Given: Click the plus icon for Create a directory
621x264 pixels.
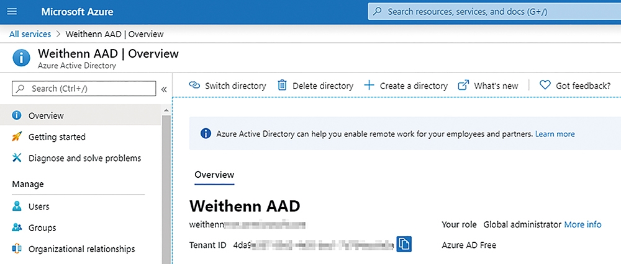Looking at the screenshot, I should (369, 85).
